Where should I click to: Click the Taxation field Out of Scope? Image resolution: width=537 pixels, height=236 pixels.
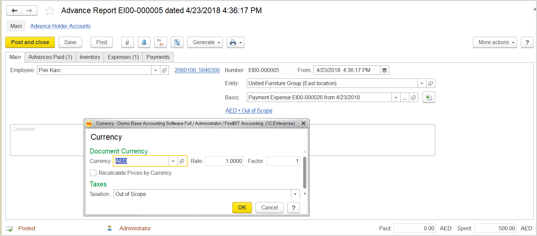(202, 194)
